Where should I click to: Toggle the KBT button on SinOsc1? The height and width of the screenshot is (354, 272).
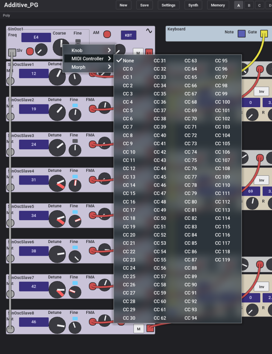[x=129, y=35]
